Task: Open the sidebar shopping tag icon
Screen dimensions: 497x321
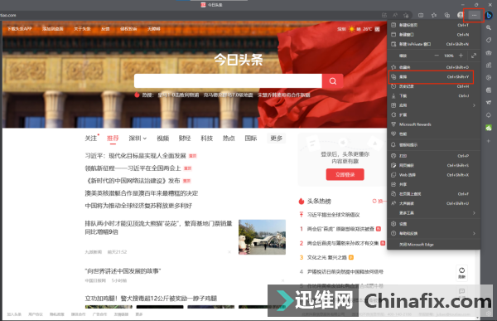Action: [x=489, y=40]
